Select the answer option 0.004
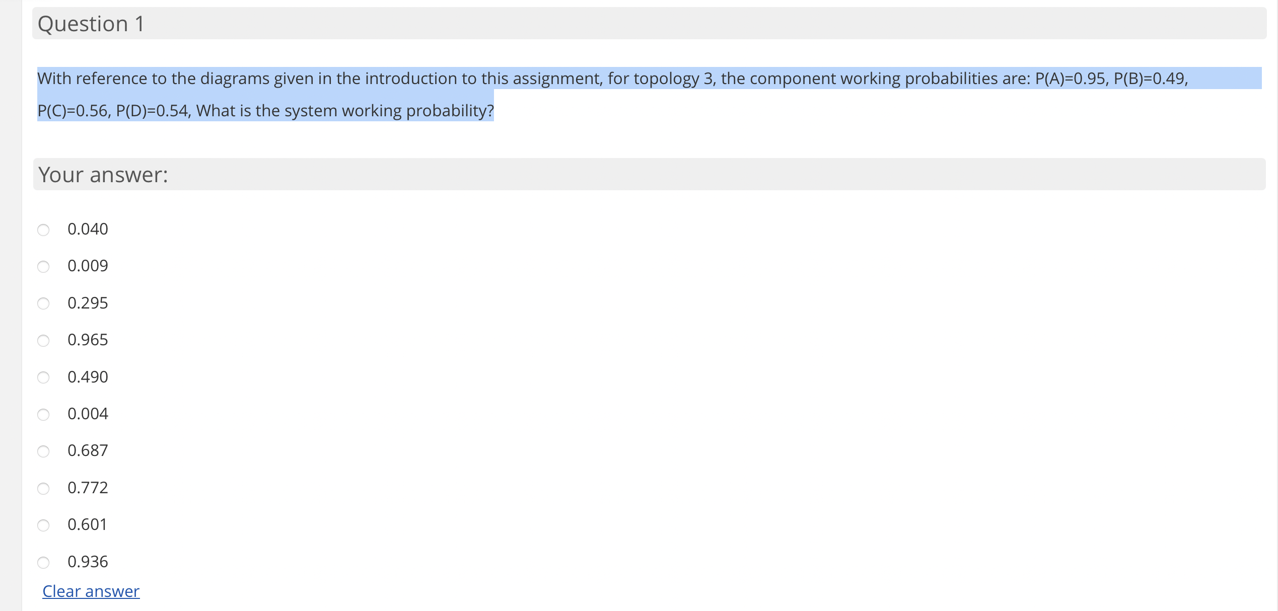The width and height of the screenshot is (1278, 611). (43, 414)
